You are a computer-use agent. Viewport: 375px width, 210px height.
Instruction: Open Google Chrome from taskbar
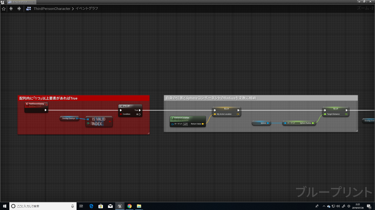click(x=129, y=206)
